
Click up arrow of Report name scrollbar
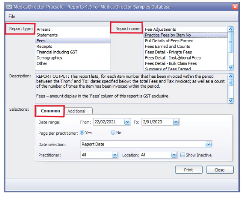tap(231, 29)
